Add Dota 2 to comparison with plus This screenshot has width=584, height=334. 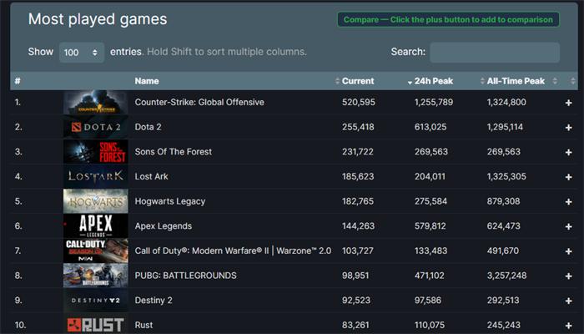(x=568, y=128)
